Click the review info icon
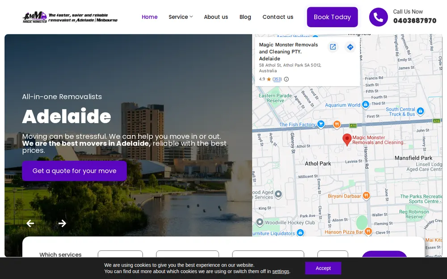Screen dimensions: 447x279 tap(286, 79)
